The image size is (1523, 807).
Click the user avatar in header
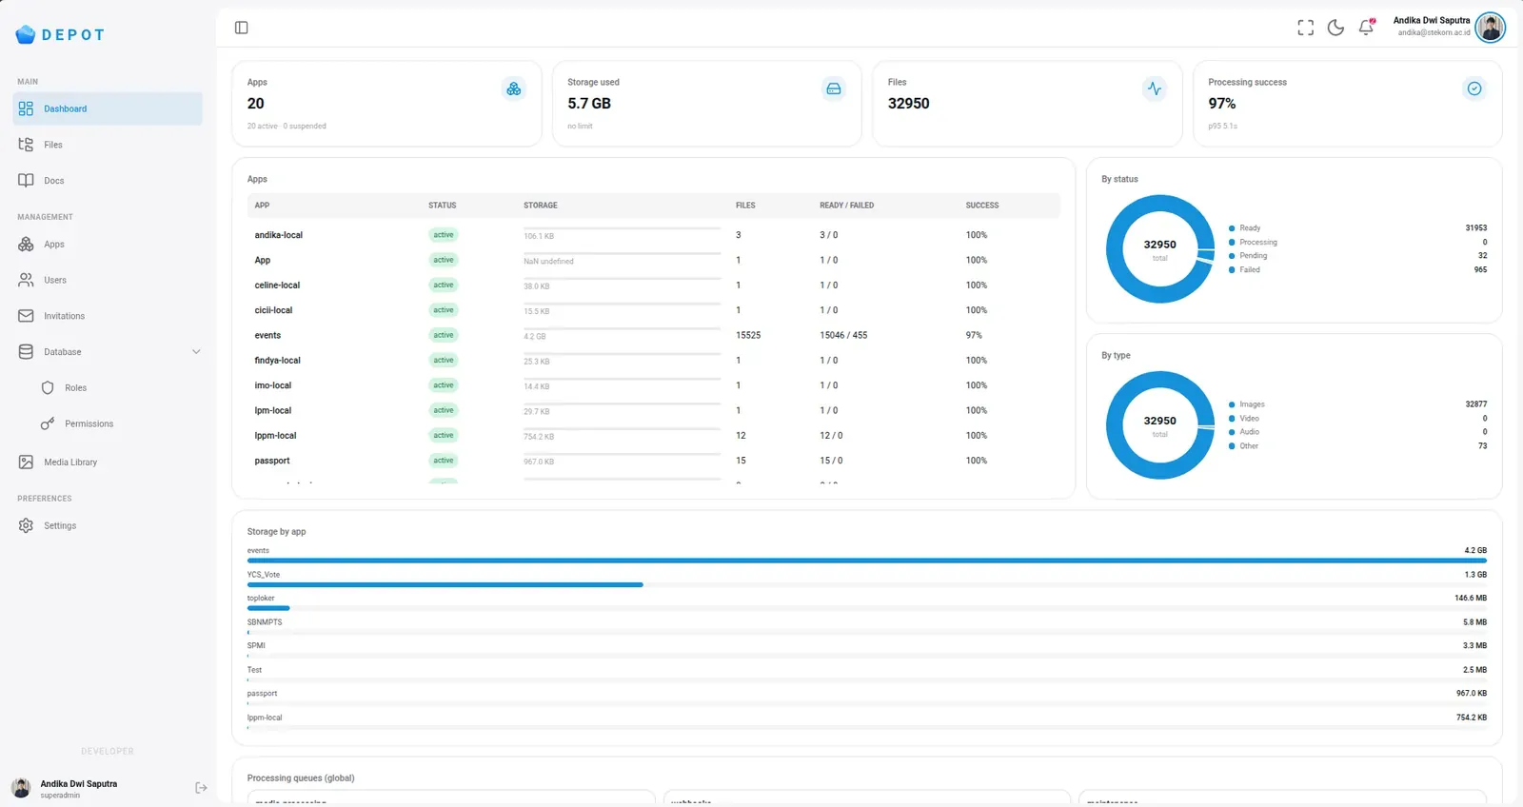[x=1491, y=28]
